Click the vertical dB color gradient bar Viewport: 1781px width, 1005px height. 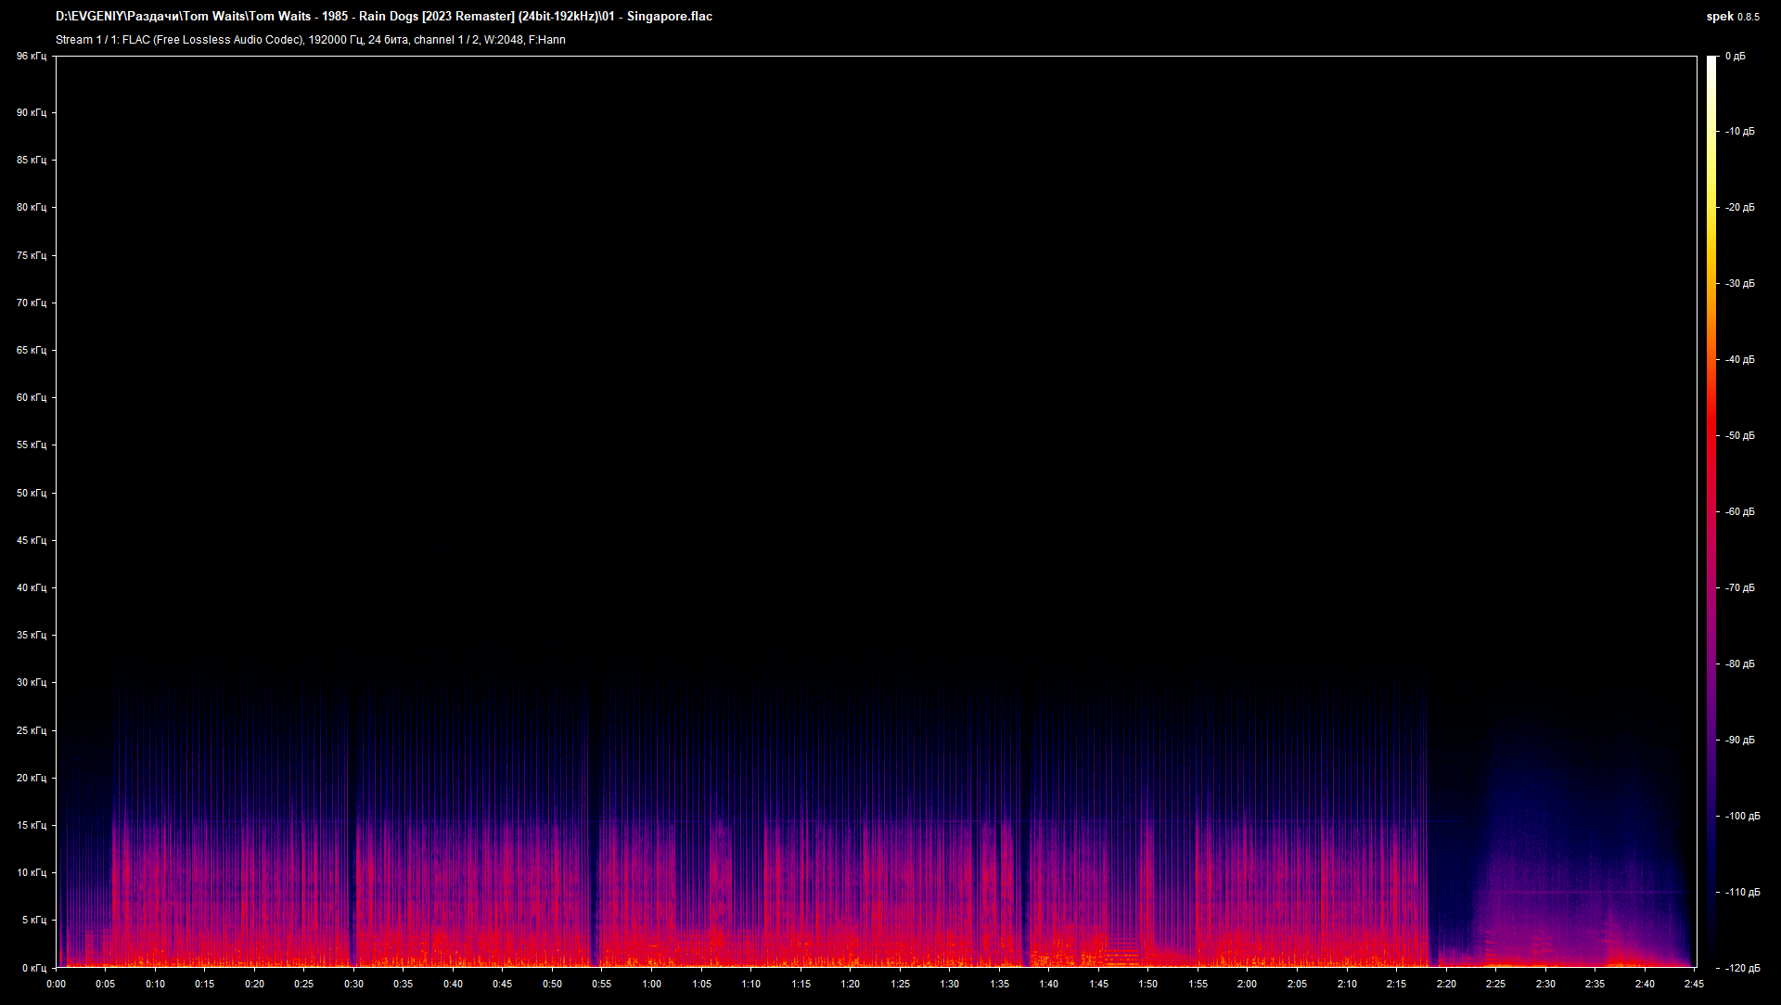(1712, 511)
